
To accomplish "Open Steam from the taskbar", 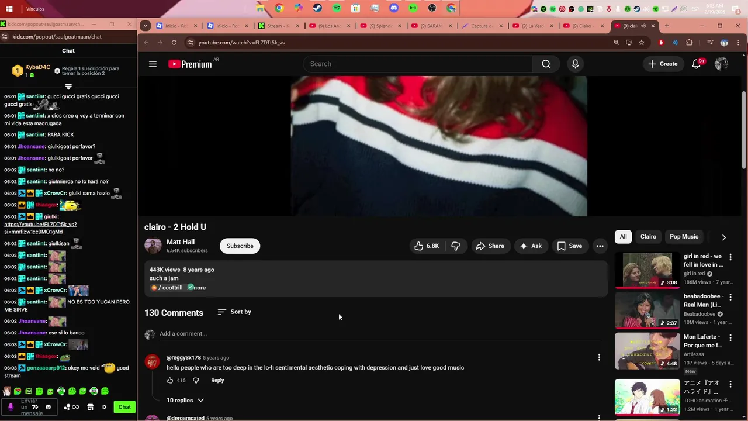I will 317,8.
